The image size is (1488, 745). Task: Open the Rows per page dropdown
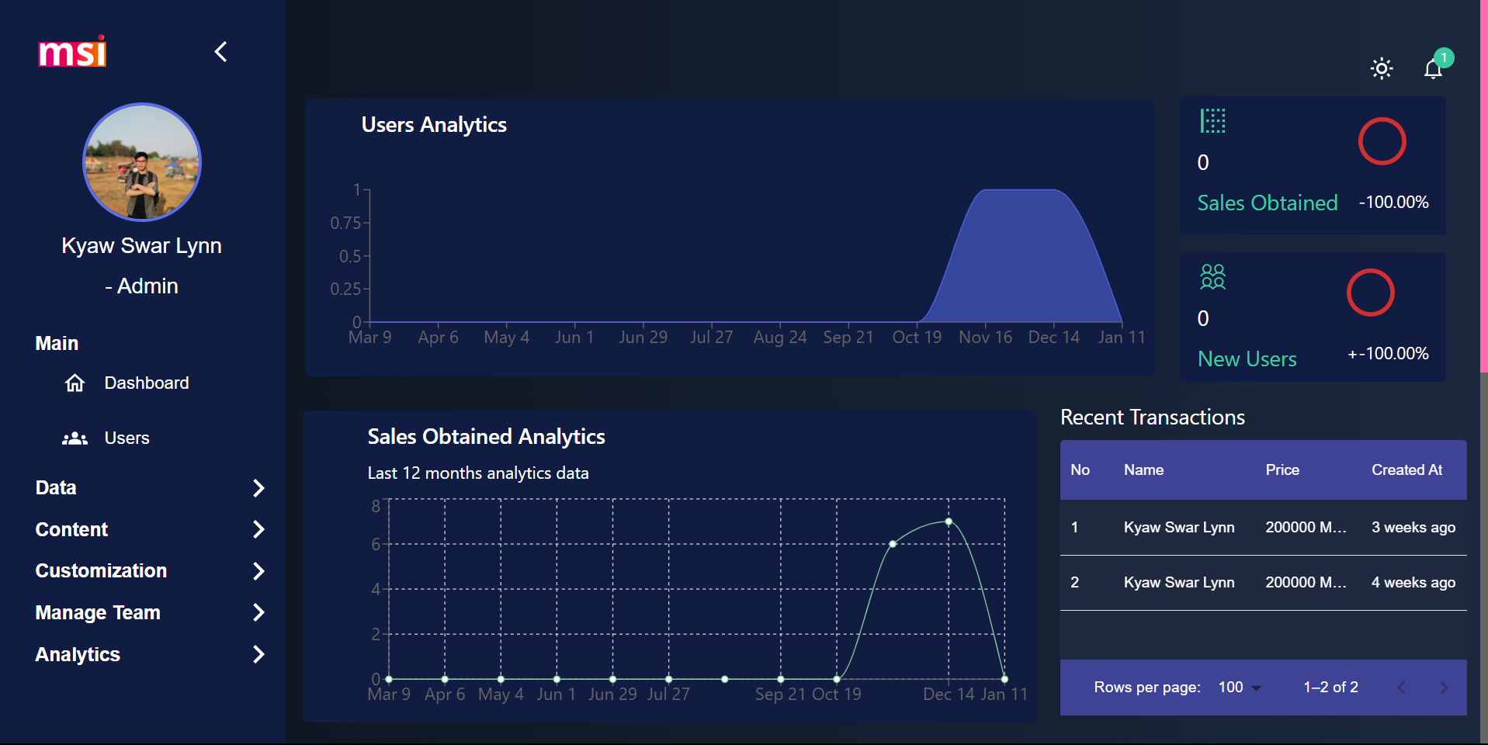(x=1240, y=688)
